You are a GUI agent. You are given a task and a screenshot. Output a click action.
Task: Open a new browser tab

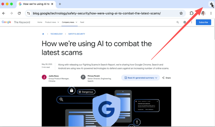tap(60, 4)
